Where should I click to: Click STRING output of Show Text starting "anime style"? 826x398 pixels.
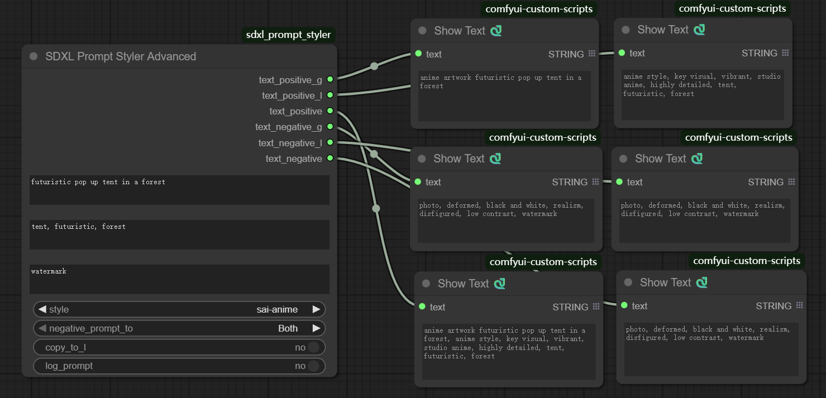point(785,53)
